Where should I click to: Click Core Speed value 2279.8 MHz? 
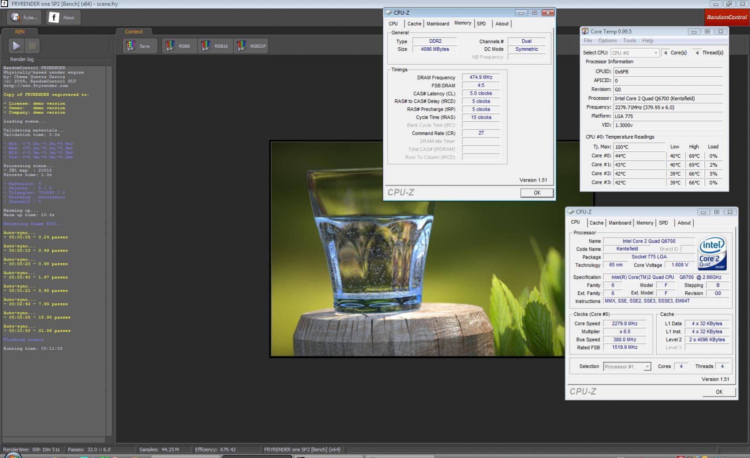click(624, 324)
